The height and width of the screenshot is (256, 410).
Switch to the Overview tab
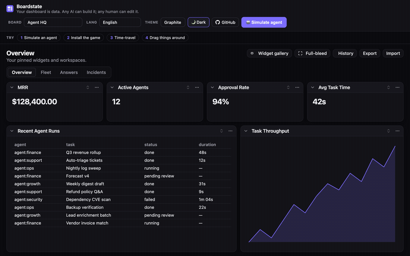(x=22, y=72)
